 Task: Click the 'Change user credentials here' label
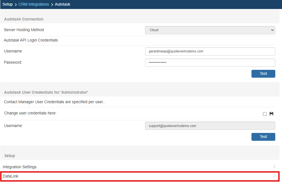(x=30, y=113)
